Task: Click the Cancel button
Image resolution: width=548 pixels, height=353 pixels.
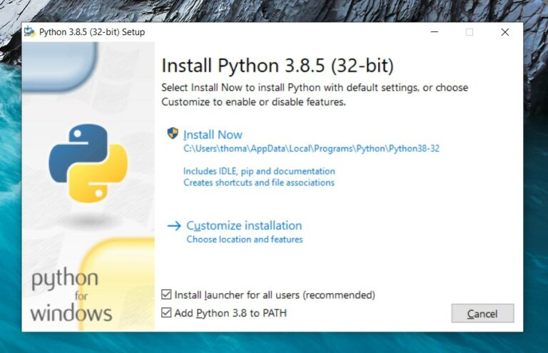Action: (482, 314)
